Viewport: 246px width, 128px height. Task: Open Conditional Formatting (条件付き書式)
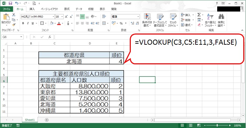tap(147, 20)
